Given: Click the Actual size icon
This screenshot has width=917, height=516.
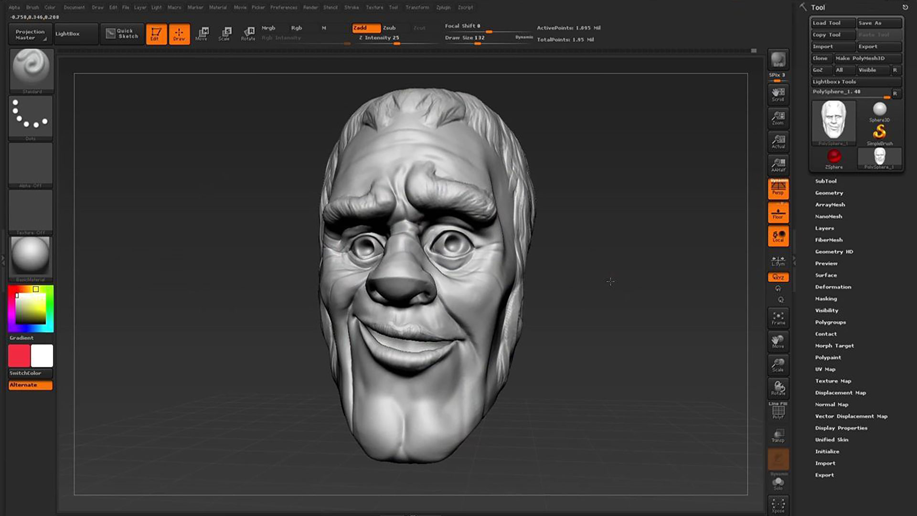Looking at the screenshot, I should pyautogui.click(x=778, y=141).
